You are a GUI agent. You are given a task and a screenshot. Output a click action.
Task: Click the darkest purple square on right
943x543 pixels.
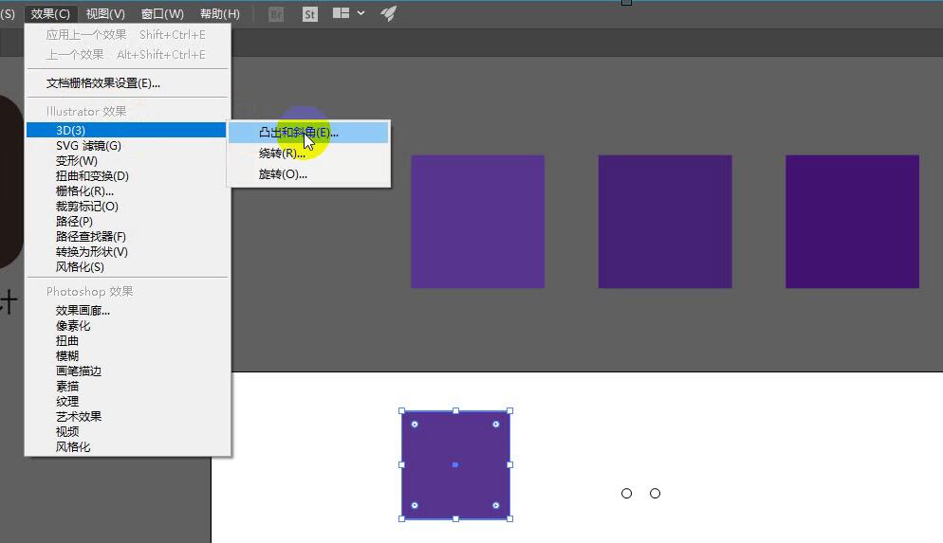point(852,222)
